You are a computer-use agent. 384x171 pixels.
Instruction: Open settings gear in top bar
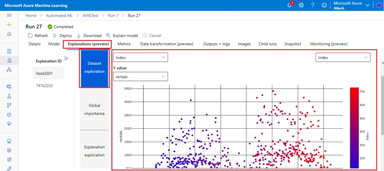tap(301, 5)
